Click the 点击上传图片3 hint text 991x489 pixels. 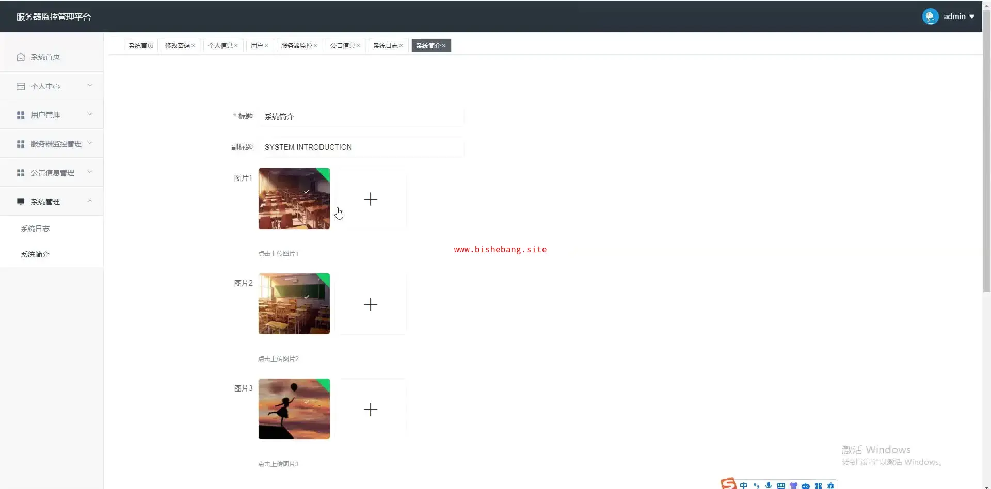coord(278,464)
